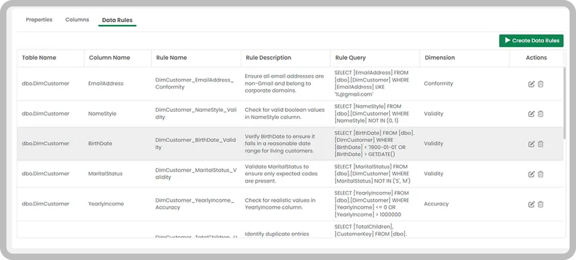Click the gmail.com LIKE rule query

point(372,83)
